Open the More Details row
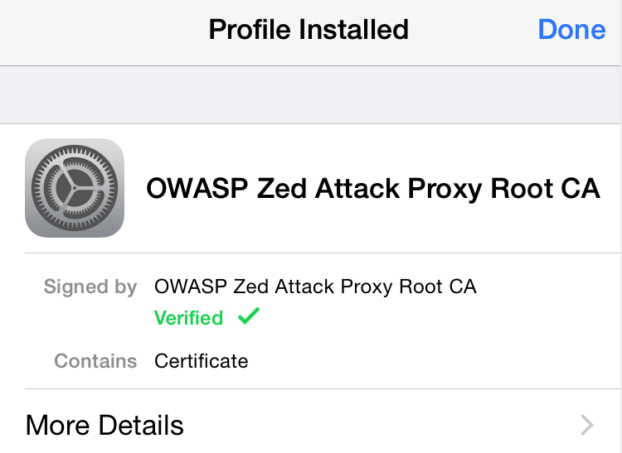 (104, 426)
